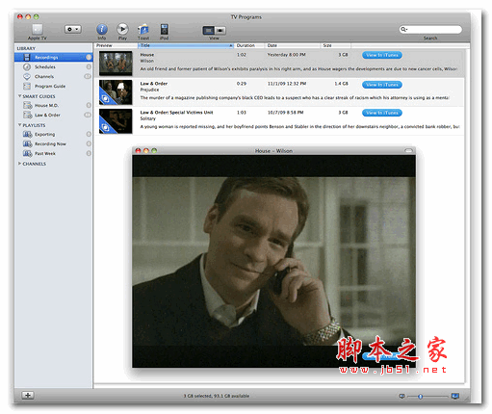
Task: Click the add playlist plus button
Action: [x=28, y=395]
